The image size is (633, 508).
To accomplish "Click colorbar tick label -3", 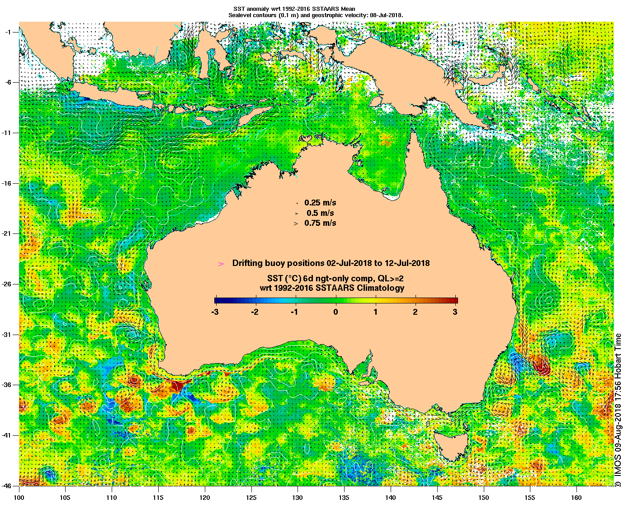I will pos(215,312).
